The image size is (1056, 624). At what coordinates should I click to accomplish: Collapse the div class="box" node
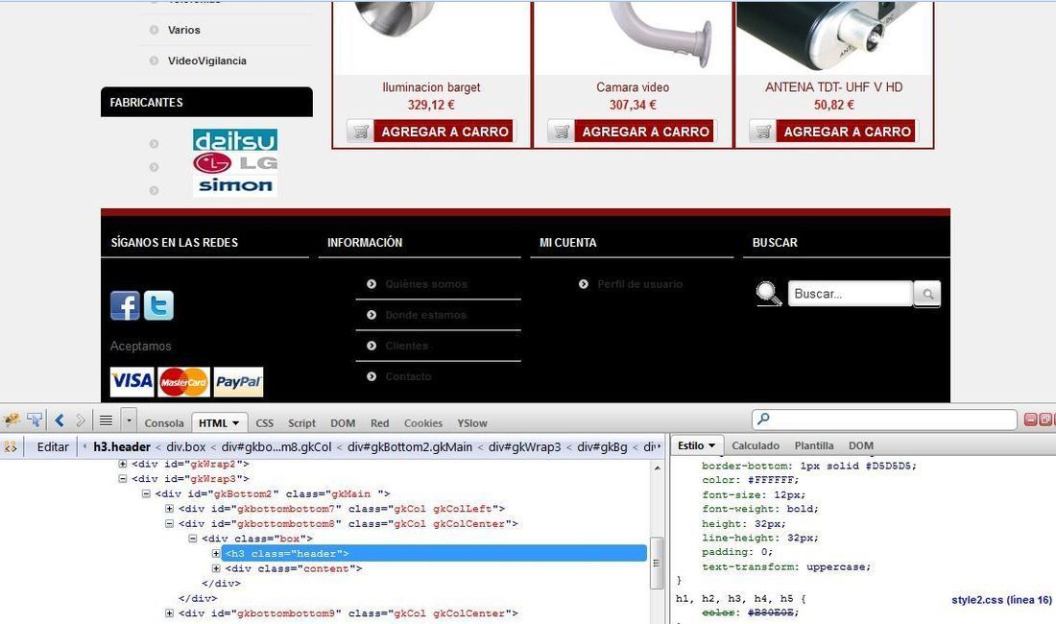point(193,539)
